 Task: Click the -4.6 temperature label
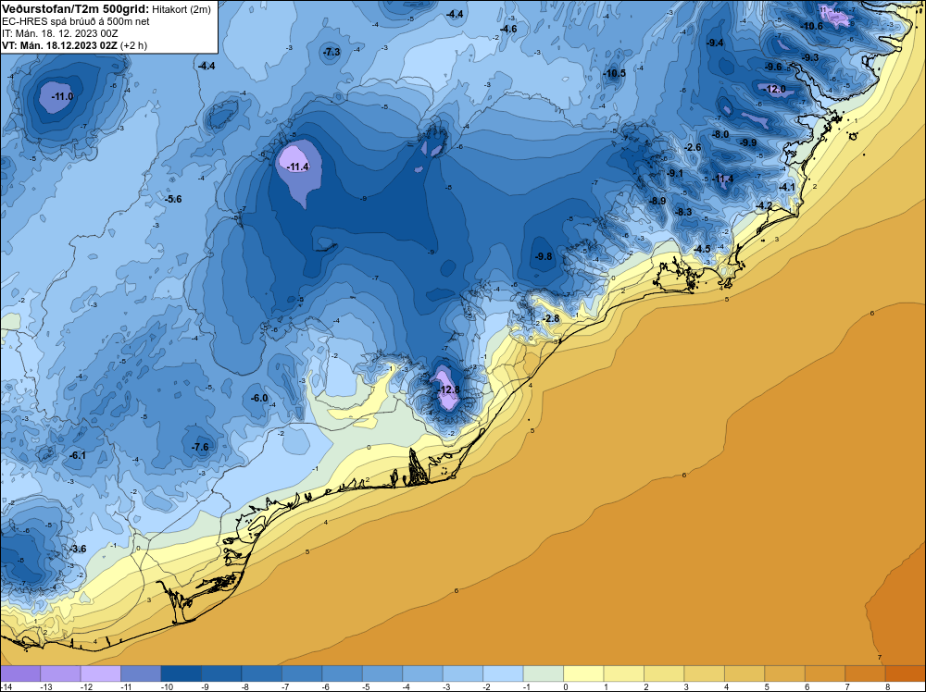(x=507, y=29)
